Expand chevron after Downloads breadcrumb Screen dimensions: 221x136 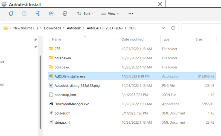(x=64, y=28)
